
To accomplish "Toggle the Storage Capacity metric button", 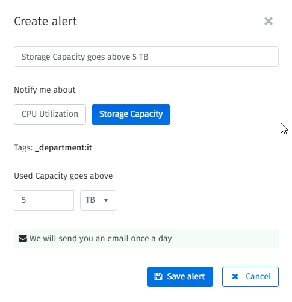I will tap(131, 114).
